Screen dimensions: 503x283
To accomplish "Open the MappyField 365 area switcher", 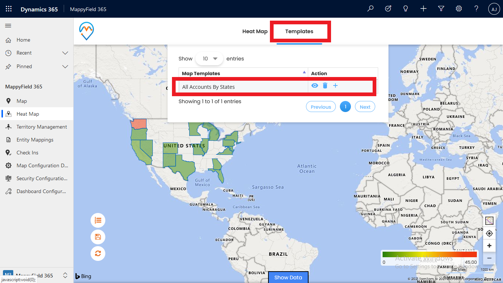I will click(36, 275).
